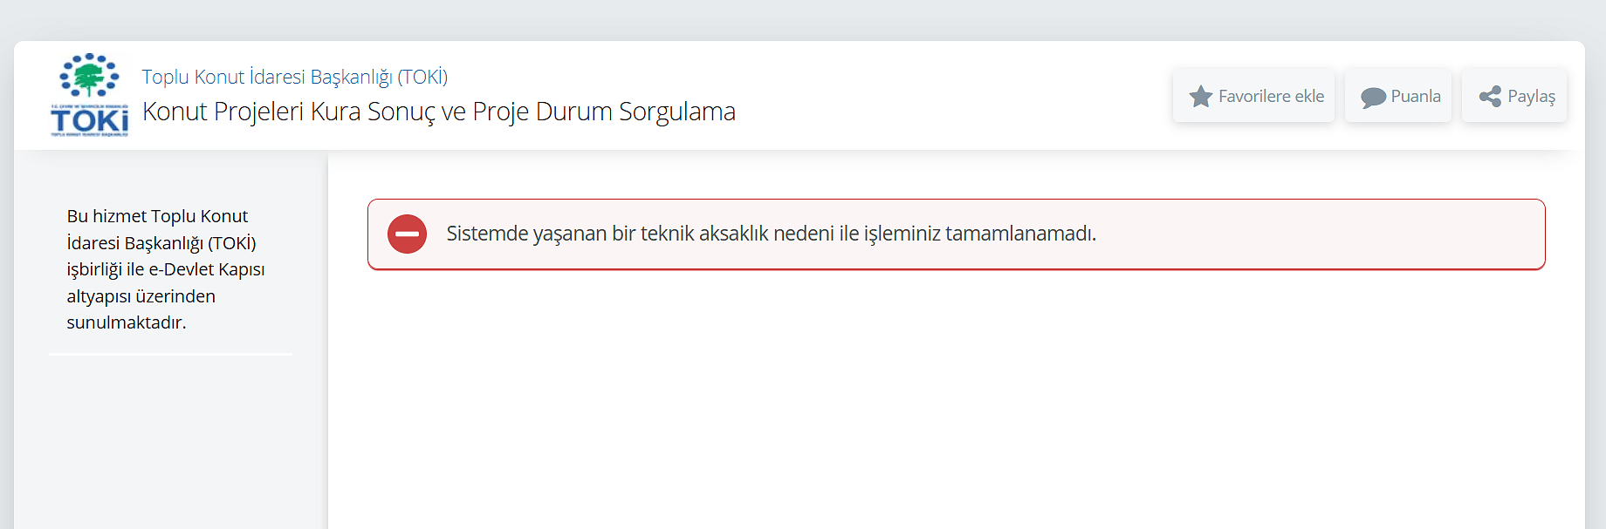This screenshot has width=1606, height=529.
Task: Click the red error minus icon
Action: (x=407, y=234)
